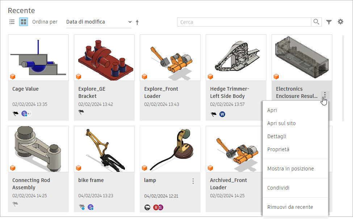Image resolution: width=353 pixels, height=219 pixels.
Task: Switch to list view icon
Action: point(12,22)
